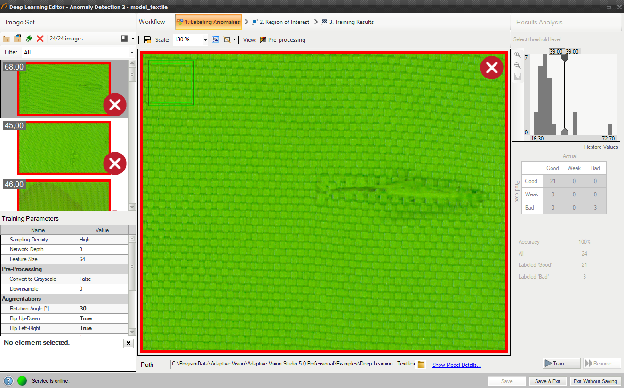This screenshot has height=388, width=624.
Task: Open the Show Model Details link
Action: [x=456, y=365]
